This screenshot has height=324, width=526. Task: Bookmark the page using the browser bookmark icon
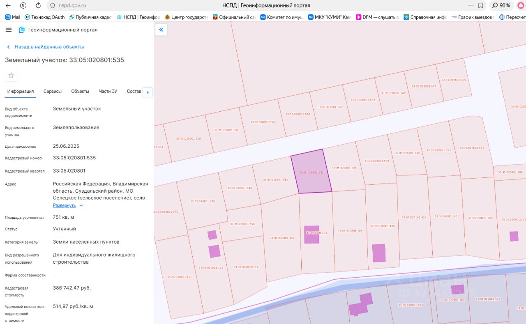click(x=480, y=5)
